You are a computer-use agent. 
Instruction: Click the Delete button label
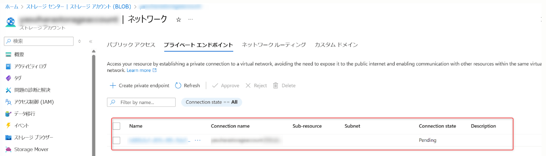click(288, 85)
